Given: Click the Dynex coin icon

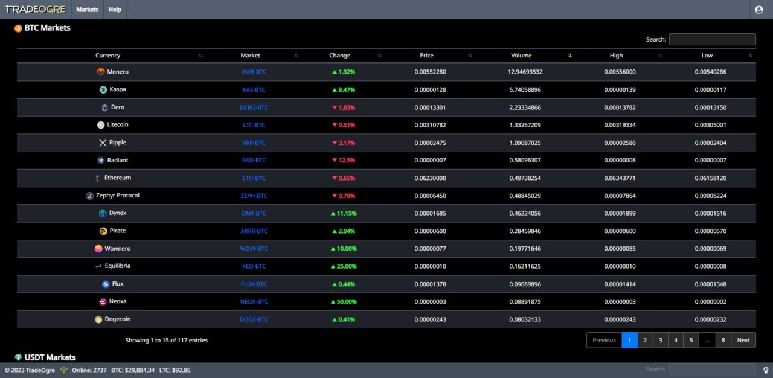Looking at the screenshot, I should pos(103,213).
